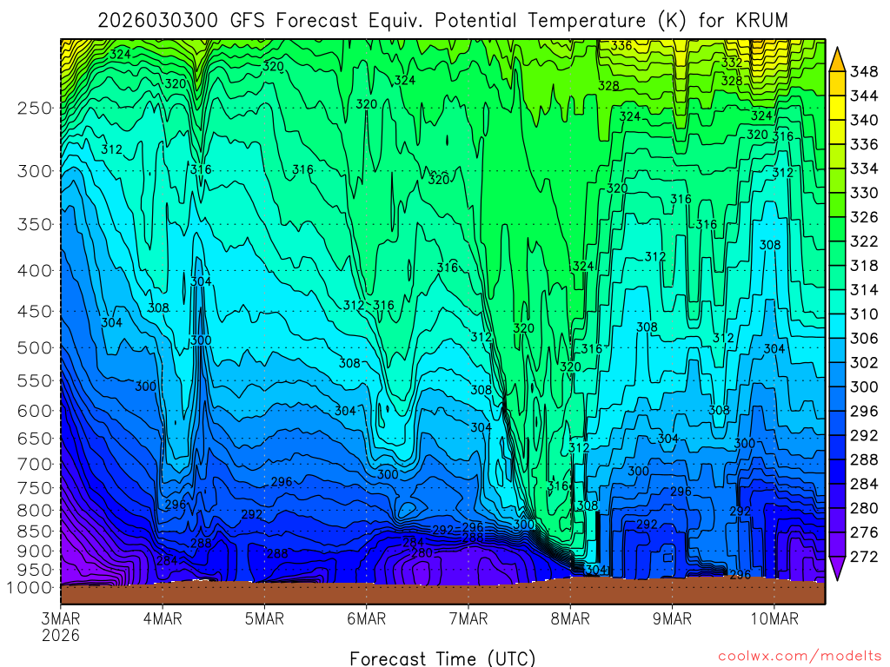Select the 3MAR date label on time axis
Screen dimensions: 890x667
[61, 618]
